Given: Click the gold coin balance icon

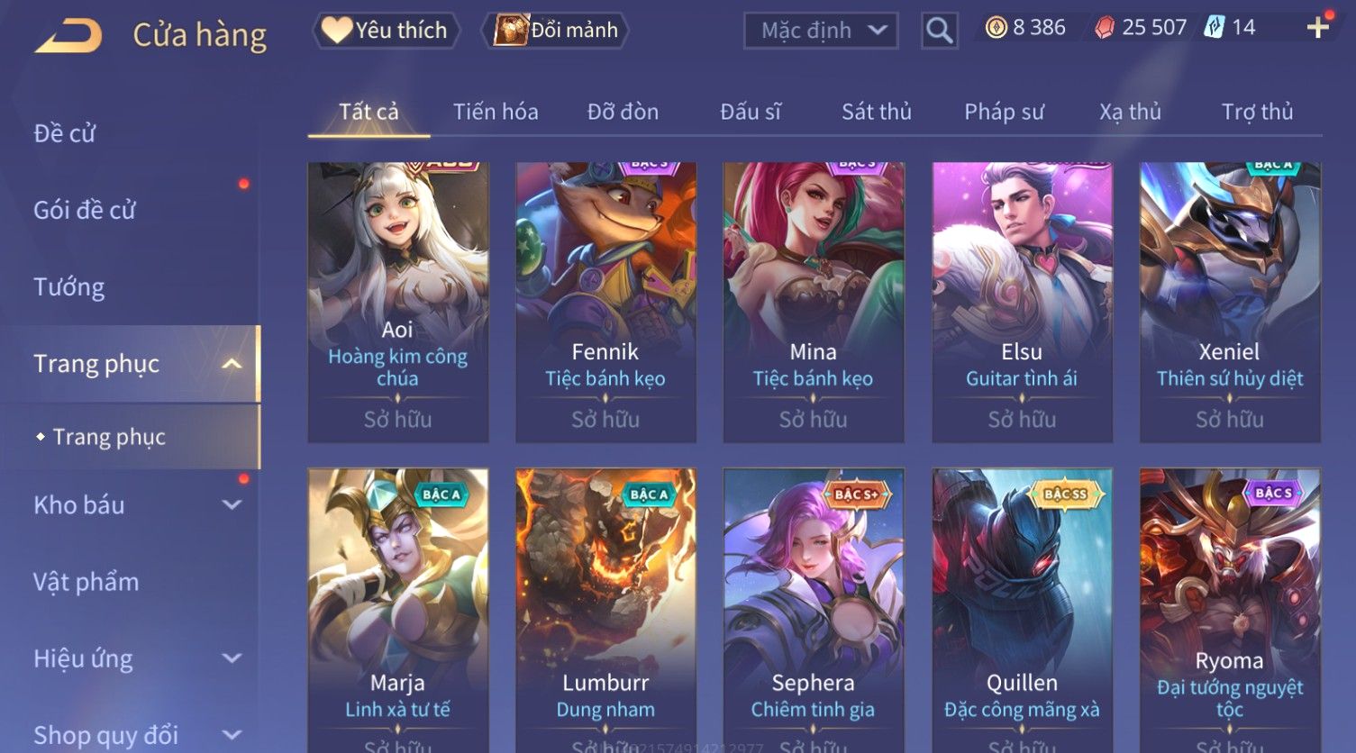Looking at the screenshot, I should [996, 28].
